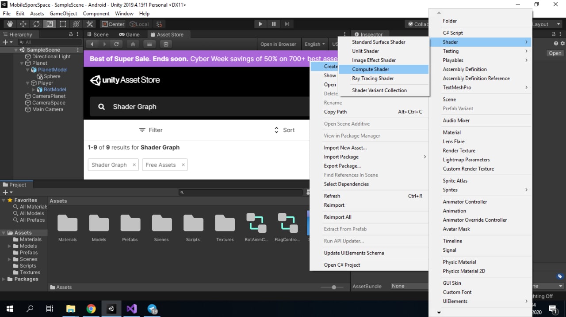
Task: Collapse the PlanetModel object
Action: pos(28,70)
